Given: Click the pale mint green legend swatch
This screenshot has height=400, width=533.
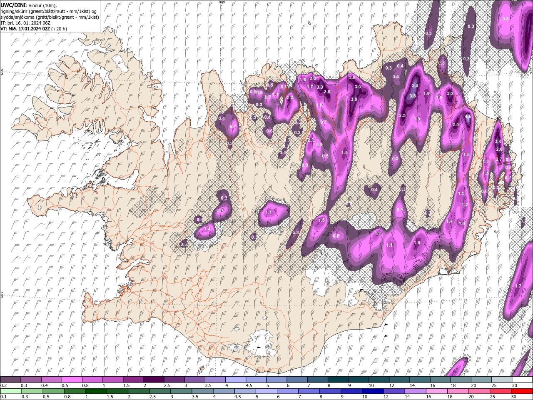Looking at the screenshot, I should 11,391.
